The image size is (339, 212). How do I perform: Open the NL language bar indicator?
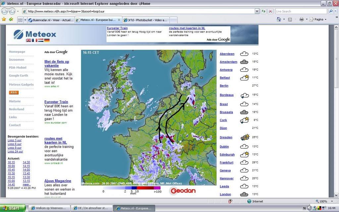305,208
